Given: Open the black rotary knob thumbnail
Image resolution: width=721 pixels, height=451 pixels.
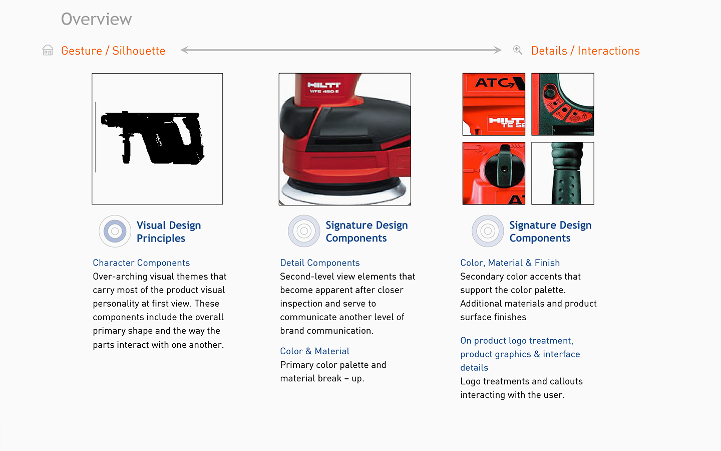Looking at the screenshot, I should click(494, 173).
